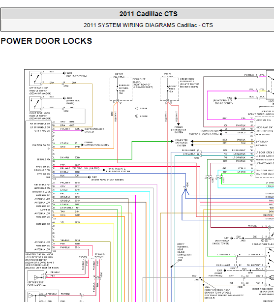Click the 'COUPE' bracket label above antenna wires
Image resolution: width=274 pixels, height=302 pixels.
click(x=83, y=257)
